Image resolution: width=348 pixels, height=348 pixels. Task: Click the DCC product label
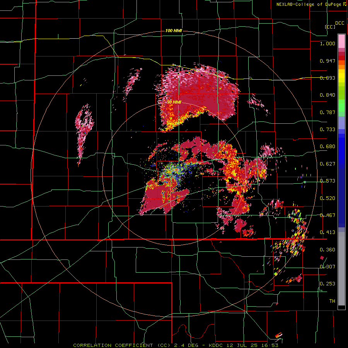tap(340, 23)
